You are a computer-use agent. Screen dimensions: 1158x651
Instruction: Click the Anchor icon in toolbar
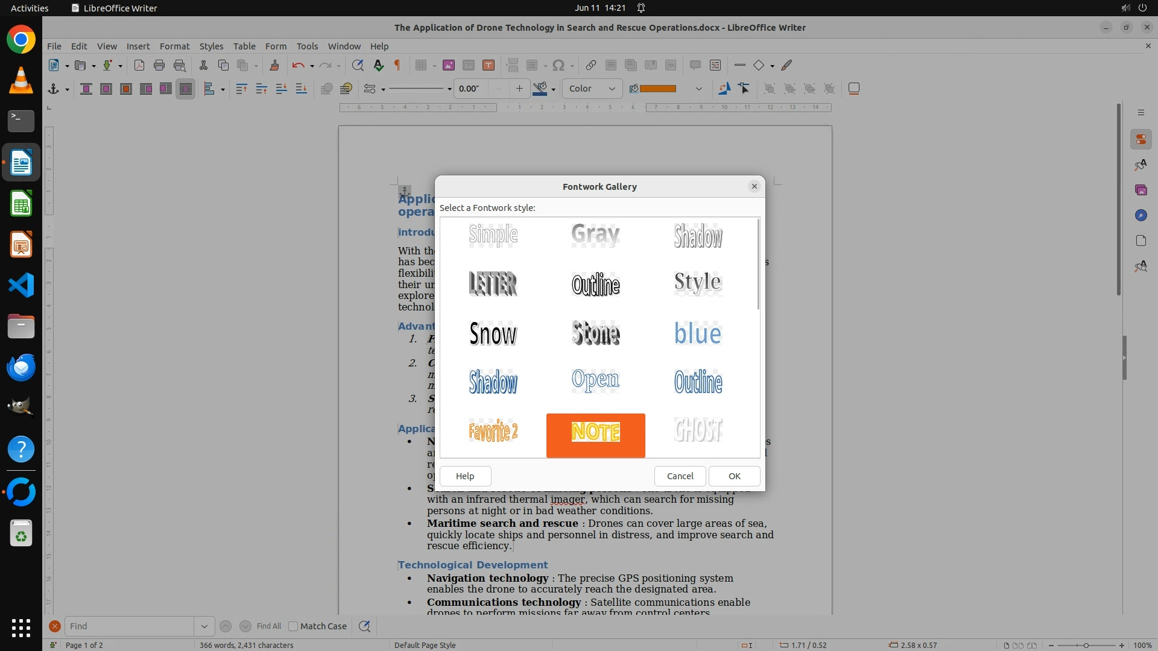click(x=54, y=89)
